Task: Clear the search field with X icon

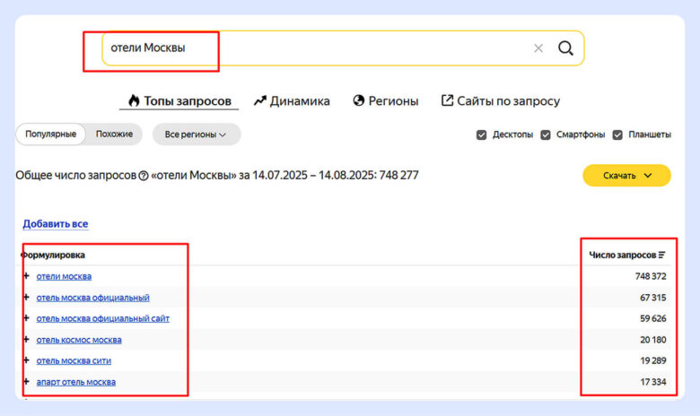Action: click(x=538, y=48)
